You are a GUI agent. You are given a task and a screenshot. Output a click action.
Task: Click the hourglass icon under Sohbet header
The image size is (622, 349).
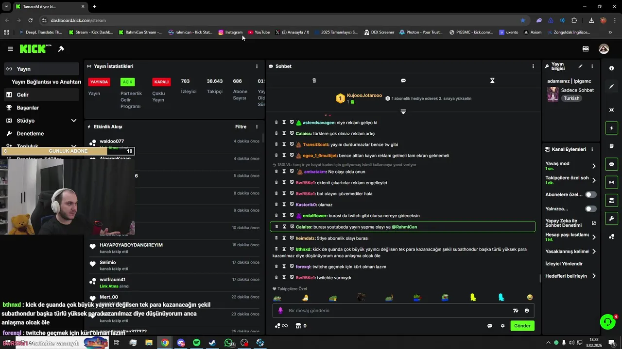(x=492, y=80)
